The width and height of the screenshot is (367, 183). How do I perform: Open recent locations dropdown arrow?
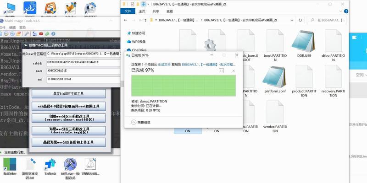[140, 20]
